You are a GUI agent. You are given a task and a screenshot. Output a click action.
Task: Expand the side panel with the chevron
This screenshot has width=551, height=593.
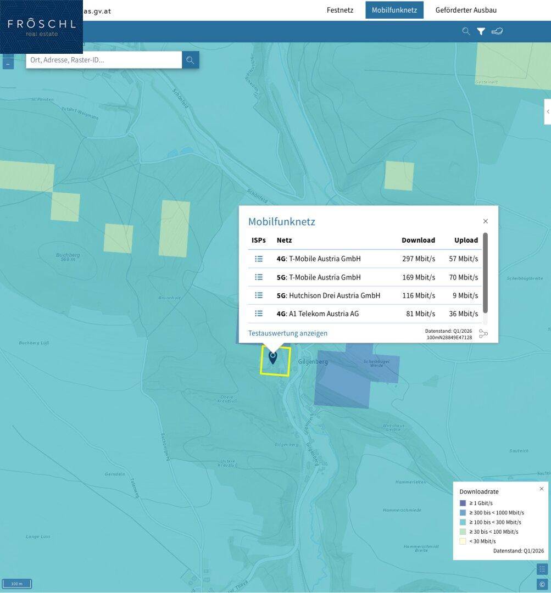(548, 111)
